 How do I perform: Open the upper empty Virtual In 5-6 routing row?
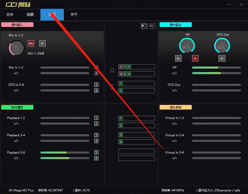click(136, 151)
